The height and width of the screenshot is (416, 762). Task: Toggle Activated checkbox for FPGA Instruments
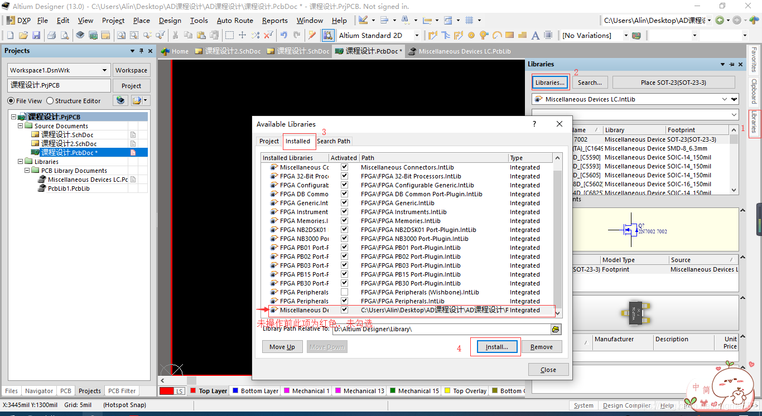[x=344, y=212]
